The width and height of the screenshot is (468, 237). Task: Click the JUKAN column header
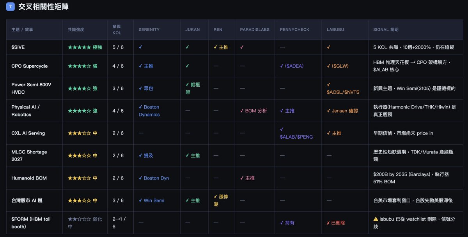pos(192,30)
